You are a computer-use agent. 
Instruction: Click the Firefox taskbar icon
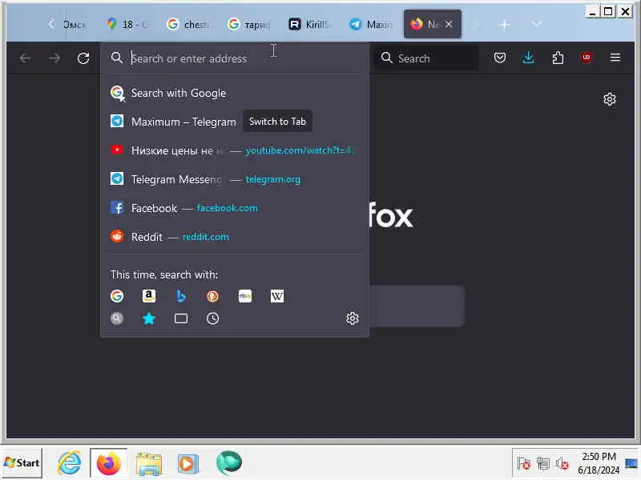(x=109, y=463)
